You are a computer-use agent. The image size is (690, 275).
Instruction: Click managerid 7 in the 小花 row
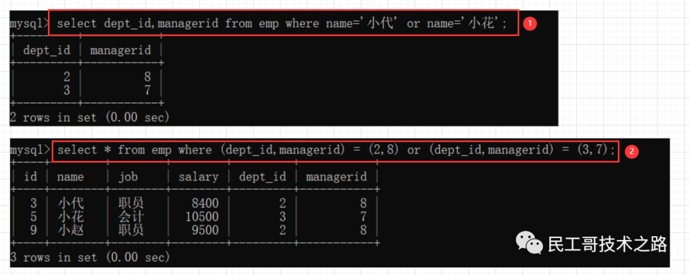click(x=363, y=216)
